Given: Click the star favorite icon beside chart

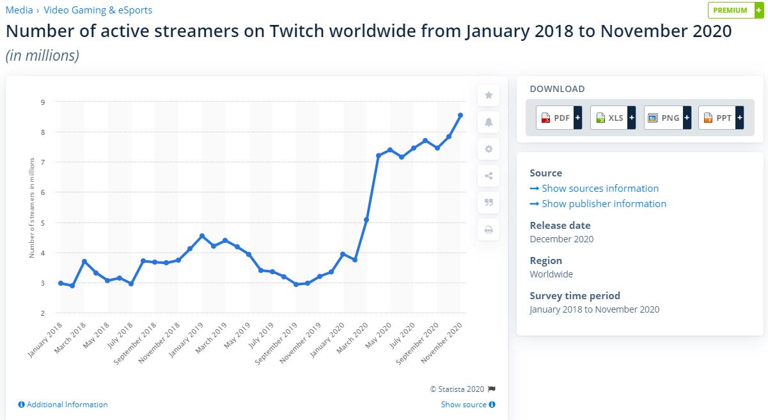Looking at the screenshot, I should [489, 95].
